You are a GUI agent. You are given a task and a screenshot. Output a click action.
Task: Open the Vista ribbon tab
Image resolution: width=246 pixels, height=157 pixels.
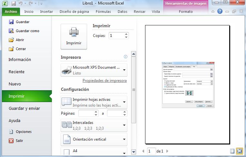(x=156, y=12)
